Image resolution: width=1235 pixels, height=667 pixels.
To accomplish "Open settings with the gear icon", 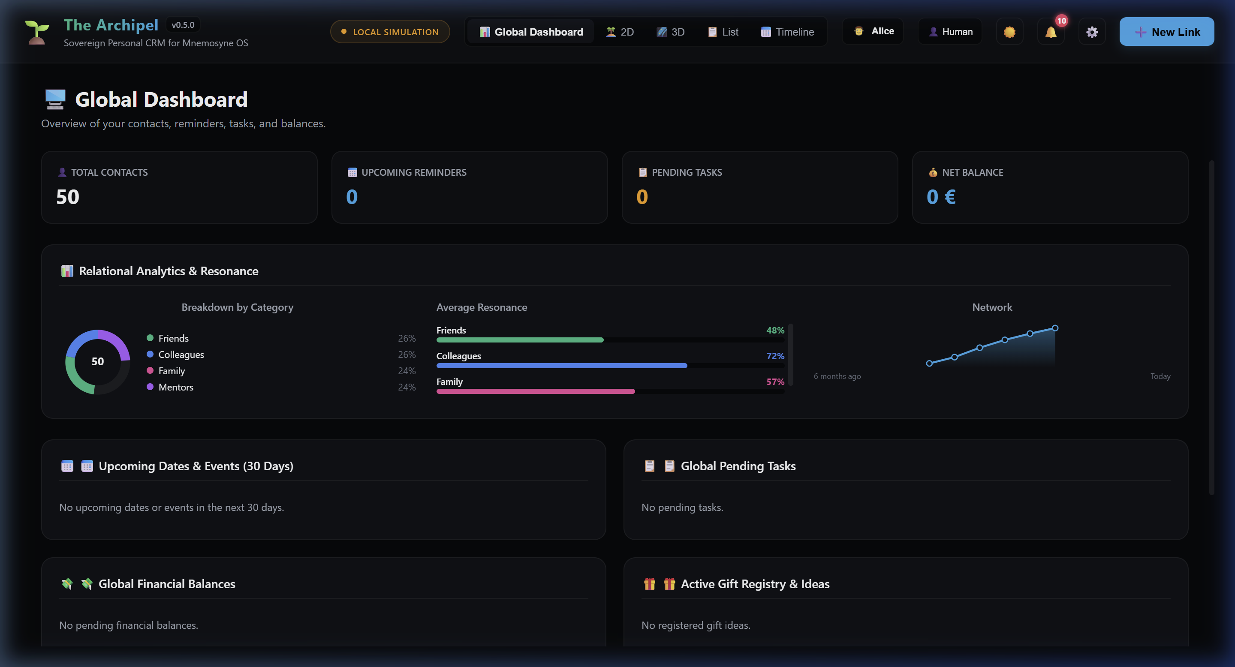I will (1092, 32).
